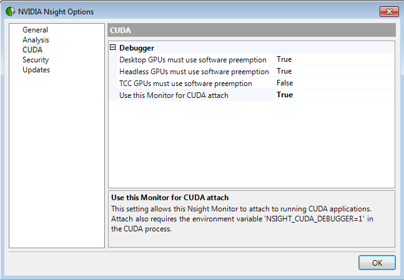Open the True value for Headless GPUs
404x280 pixels.
pos(284,71)
